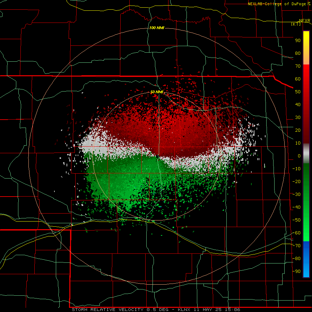The image size is (312, 312).
Task: Click the 20 value on the velocity scale
Action: 298,130
